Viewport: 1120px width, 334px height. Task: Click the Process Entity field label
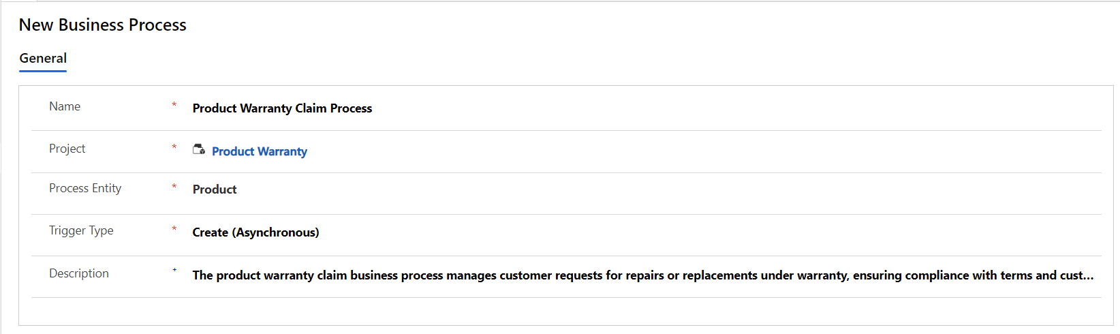(x=85, y=188)
